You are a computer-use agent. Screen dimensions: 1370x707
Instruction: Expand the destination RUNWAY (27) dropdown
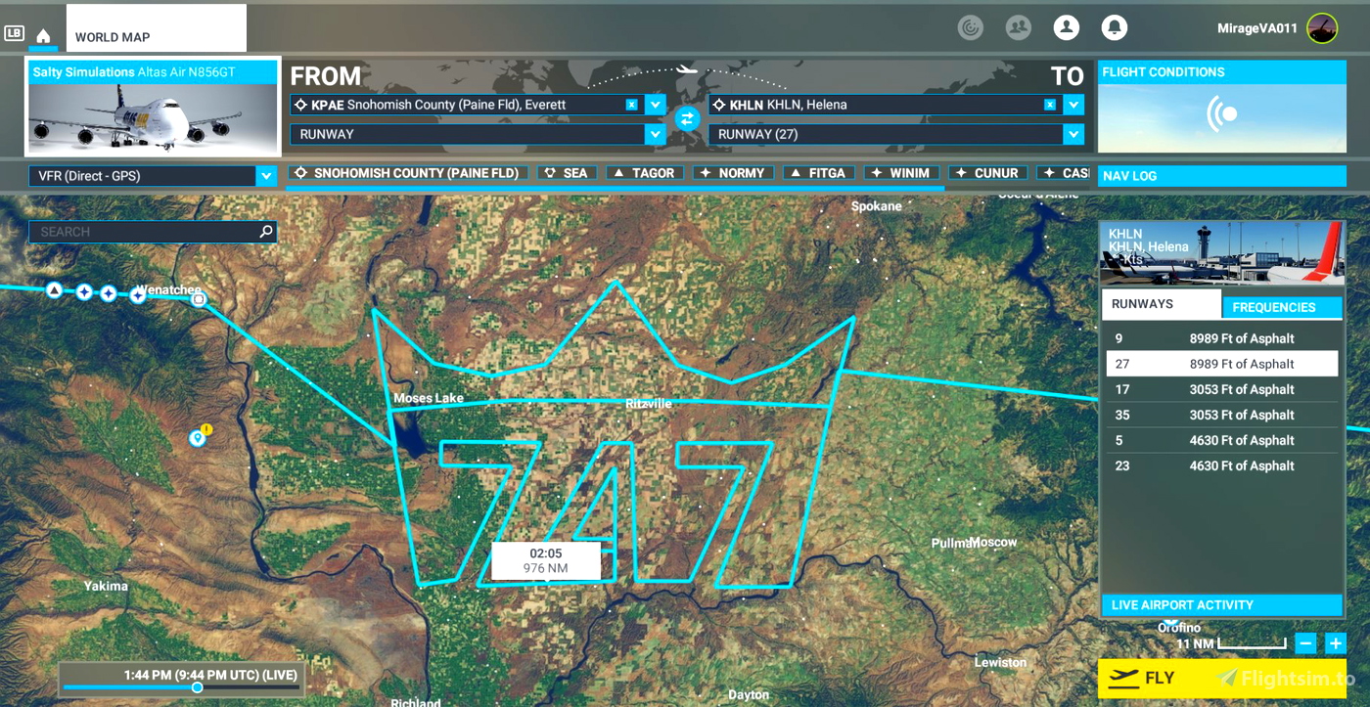point(1073,134)
